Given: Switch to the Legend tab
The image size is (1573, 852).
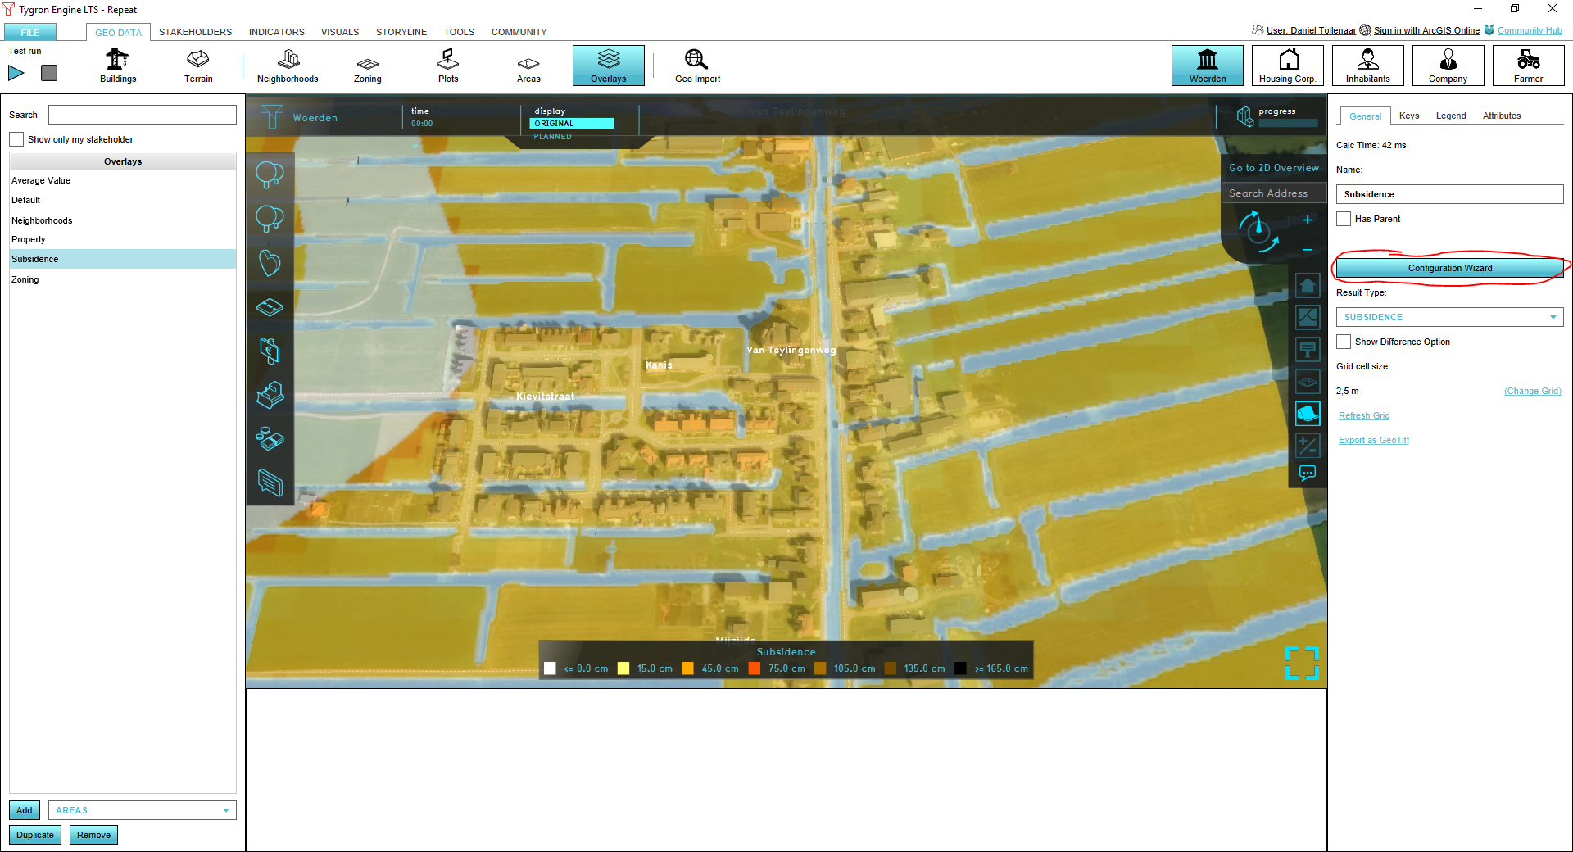Looking at the screenshot, I should (x=1450, y=116).
